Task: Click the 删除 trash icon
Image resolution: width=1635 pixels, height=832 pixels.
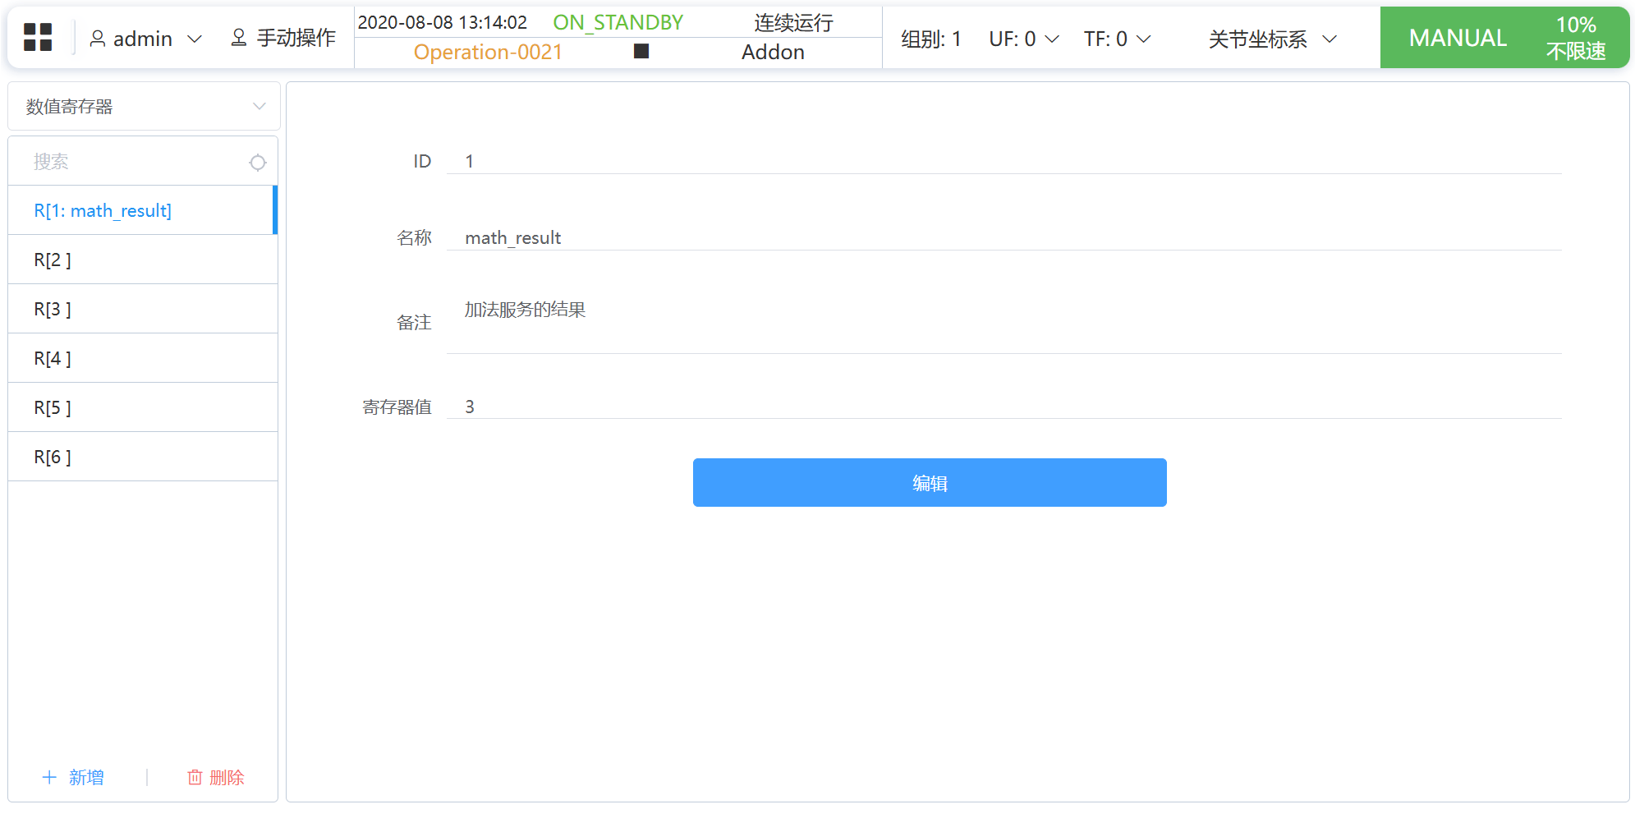Action: [195, 777]
